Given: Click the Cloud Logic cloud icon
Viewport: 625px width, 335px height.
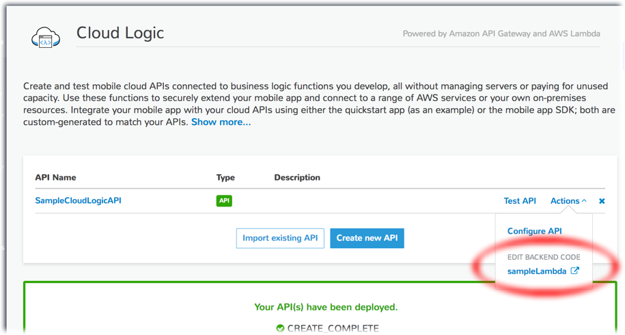Looking at the screenshot, I should tap(46, 38).
